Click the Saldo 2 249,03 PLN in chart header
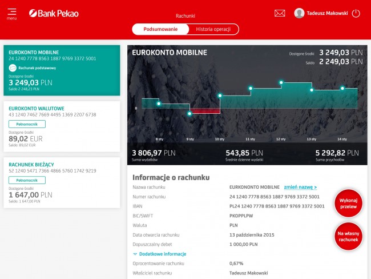This screenshot has height=279, width=371. coord(341,62)
